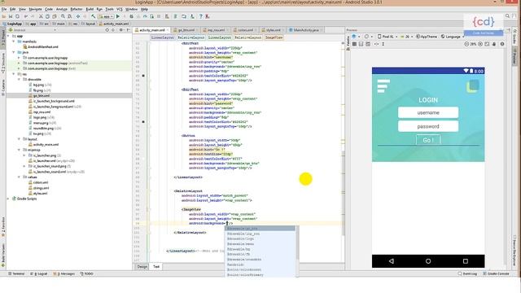
Task: Expand the Gradle Scripts node
Action: click(9, 199)
